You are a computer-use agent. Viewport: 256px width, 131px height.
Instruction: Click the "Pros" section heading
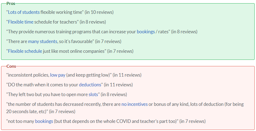pyautogui.click(x=11, y=4)
